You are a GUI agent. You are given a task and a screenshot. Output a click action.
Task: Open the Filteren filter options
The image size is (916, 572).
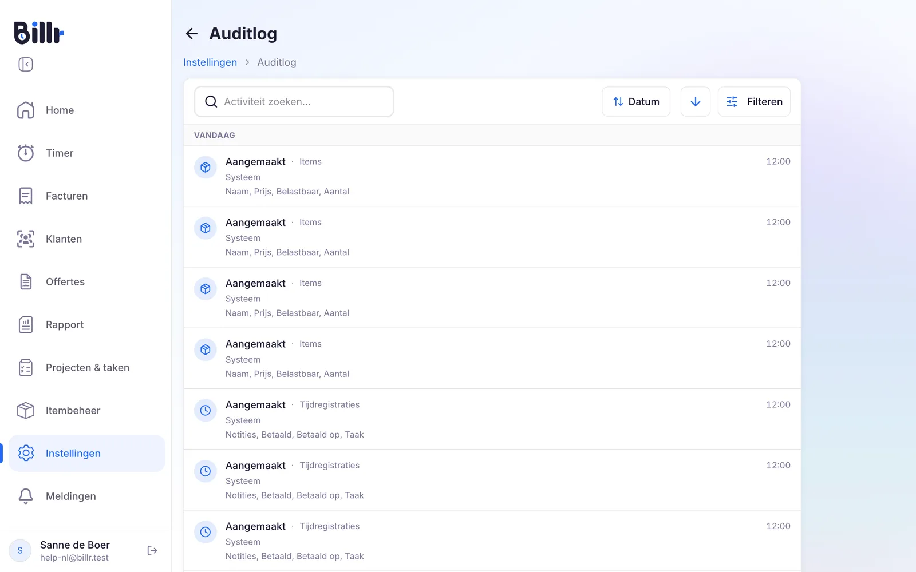coord(755,102)
